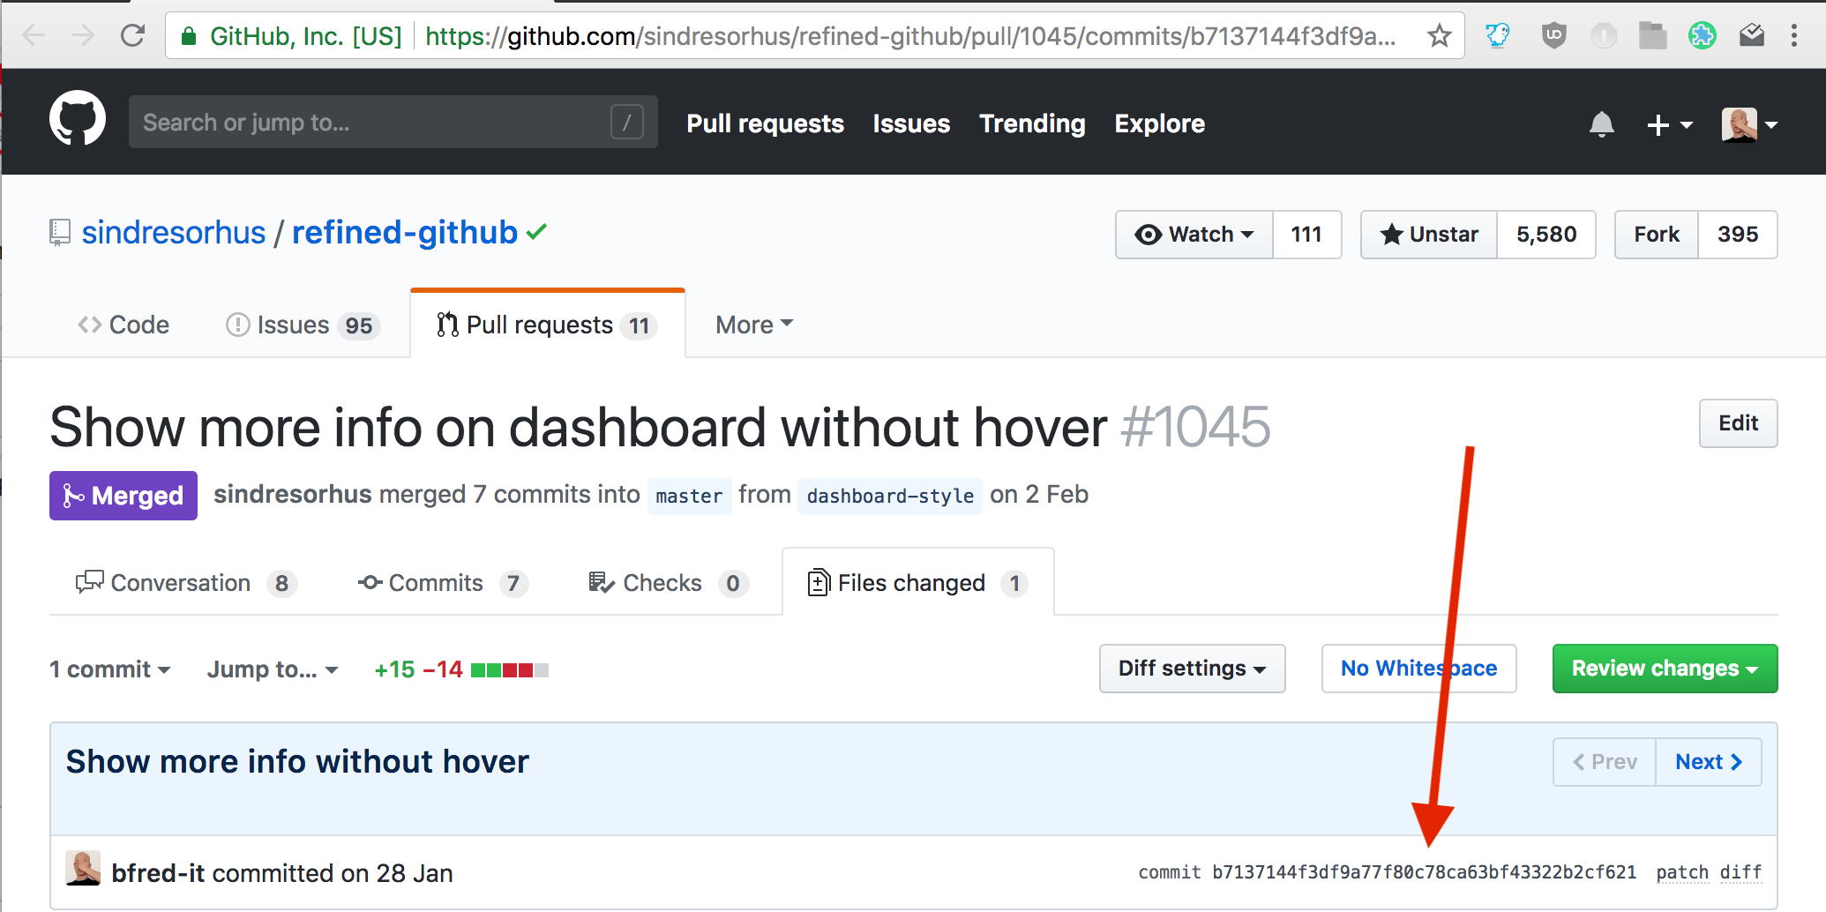Open Pull requests in the top navigation
This screenshot has width=1826, height=912.
click(x=765, y=123)
